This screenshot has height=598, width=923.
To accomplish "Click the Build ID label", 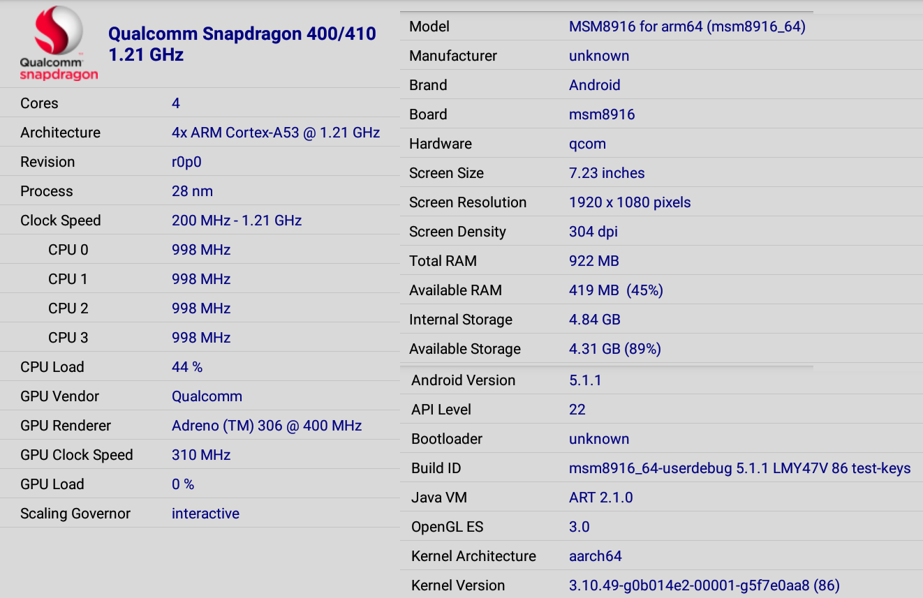I will [436, 468].
